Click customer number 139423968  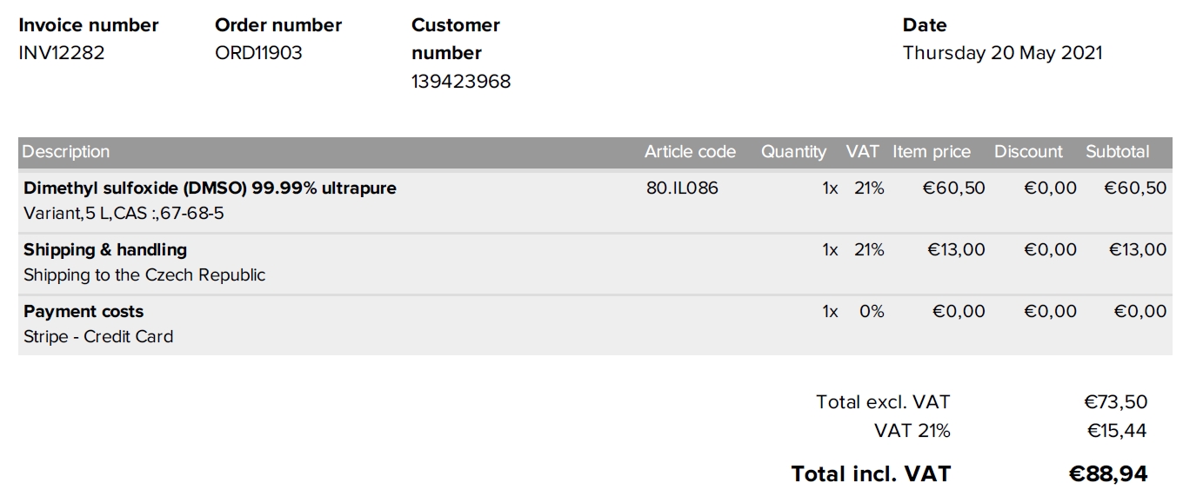pyautogui.click(x=461, y=82)
